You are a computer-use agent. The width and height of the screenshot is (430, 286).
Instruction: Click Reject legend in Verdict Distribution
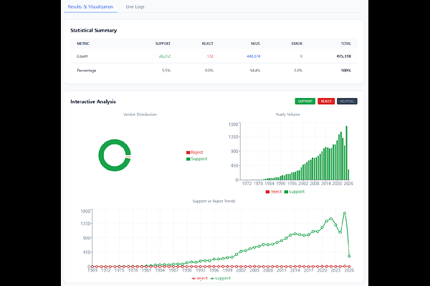(194, 152)
